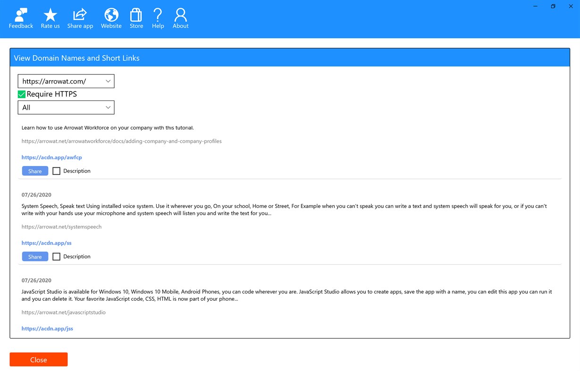Open the https://acdn.app/ss link
Screen dimensions: 580x371
click(47, 243)
